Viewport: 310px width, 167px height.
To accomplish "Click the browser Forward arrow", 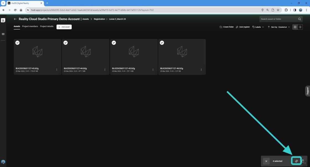I will [x=9, y=10].
